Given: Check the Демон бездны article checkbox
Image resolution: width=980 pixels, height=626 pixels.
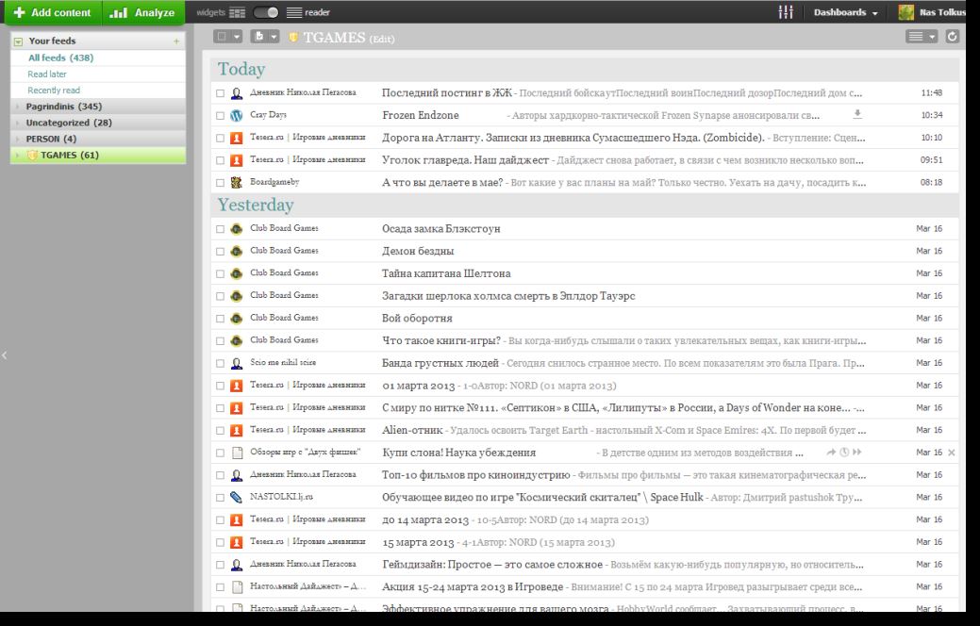Looking at the screenshot, I should pos(220,252).
